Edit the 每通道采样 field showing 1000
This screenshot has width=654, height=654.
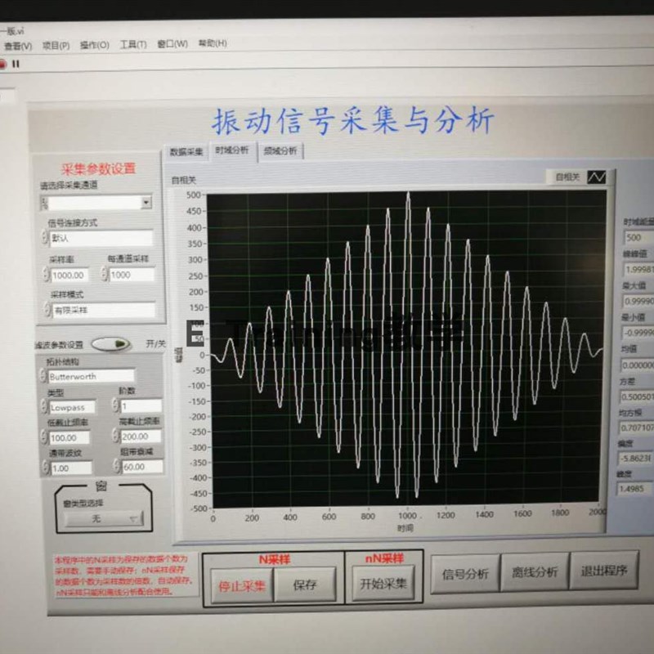click(x=131, y=275)
